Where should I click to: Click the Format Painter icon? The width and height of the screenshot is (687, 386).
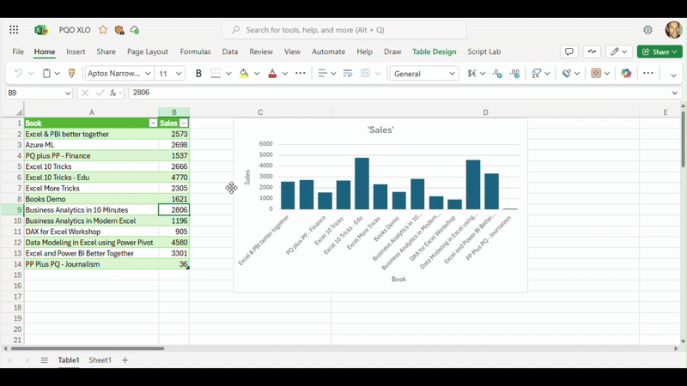71,74
